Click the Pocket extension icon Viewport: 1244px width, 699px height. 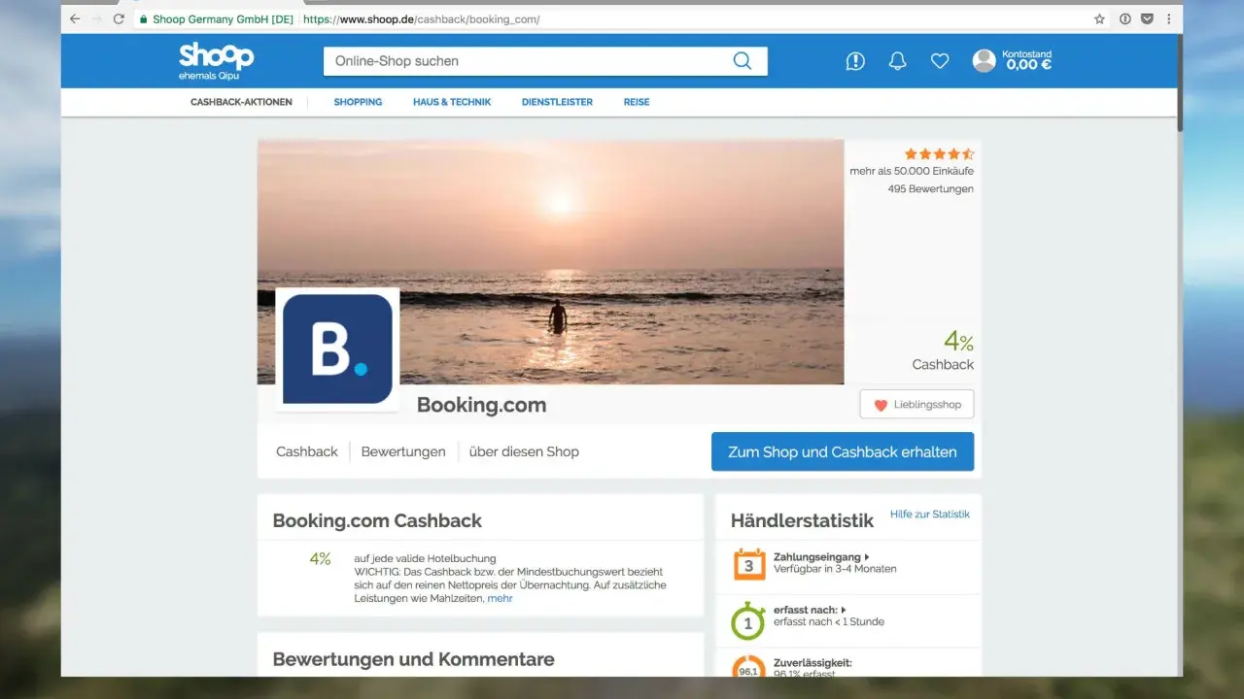coord(1147,18)
